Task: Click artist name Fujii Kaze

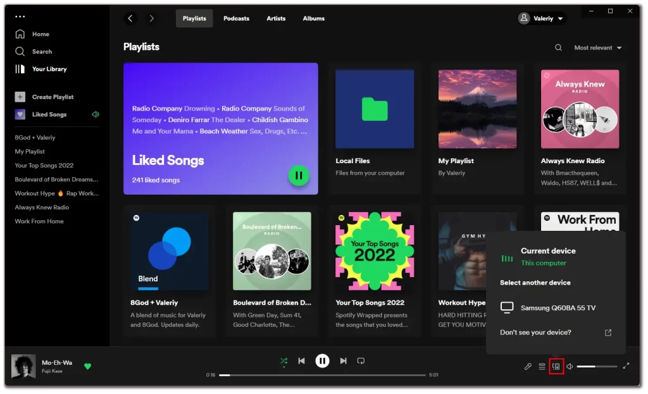Action: [x=52, y=371]
